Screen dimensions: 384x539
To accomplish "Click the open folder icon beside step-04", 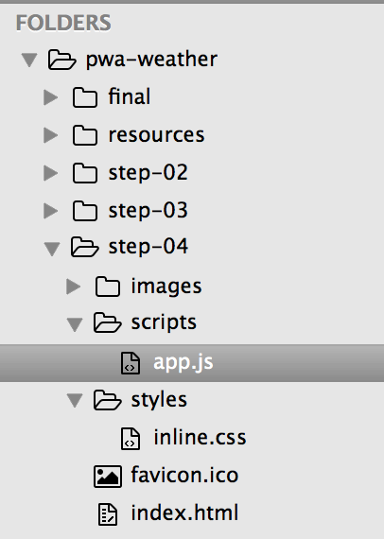I will coord(84,247).
